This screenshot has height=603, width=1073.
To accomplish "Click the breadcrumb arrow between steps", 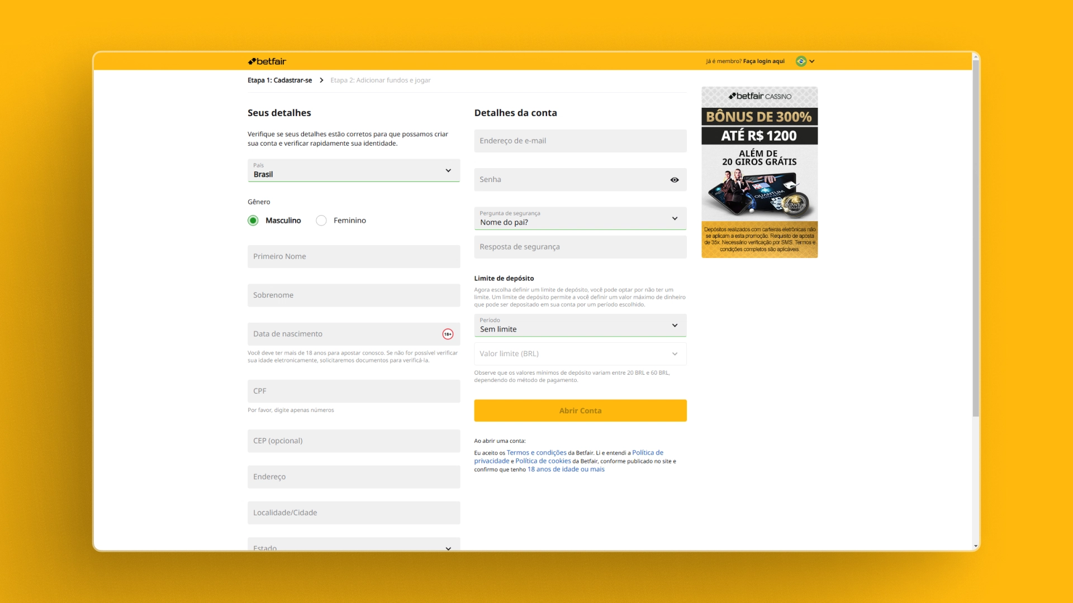I will pos(321,80).
